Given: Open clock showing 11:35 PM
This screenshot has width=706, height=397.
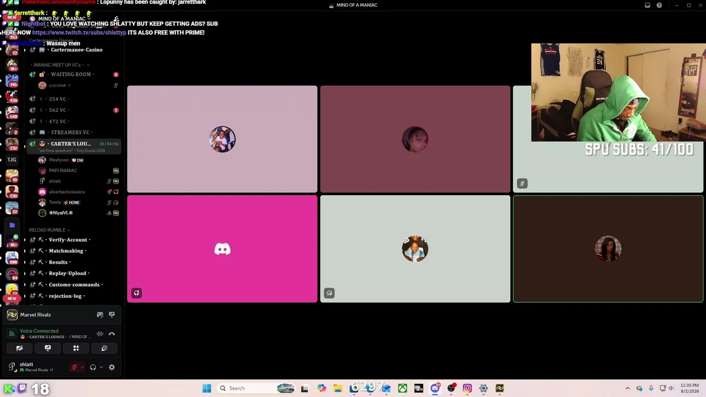Looking at the screenshot, I should click(x=689, y=388).
